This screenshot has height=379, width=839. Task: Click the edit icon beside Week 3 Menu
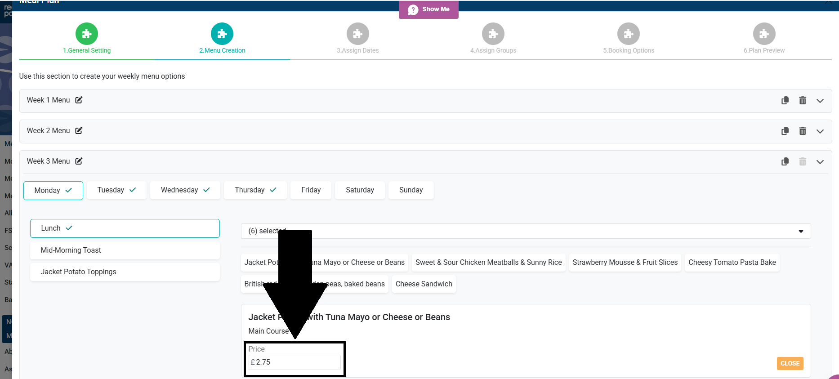[x=79, y=161]
